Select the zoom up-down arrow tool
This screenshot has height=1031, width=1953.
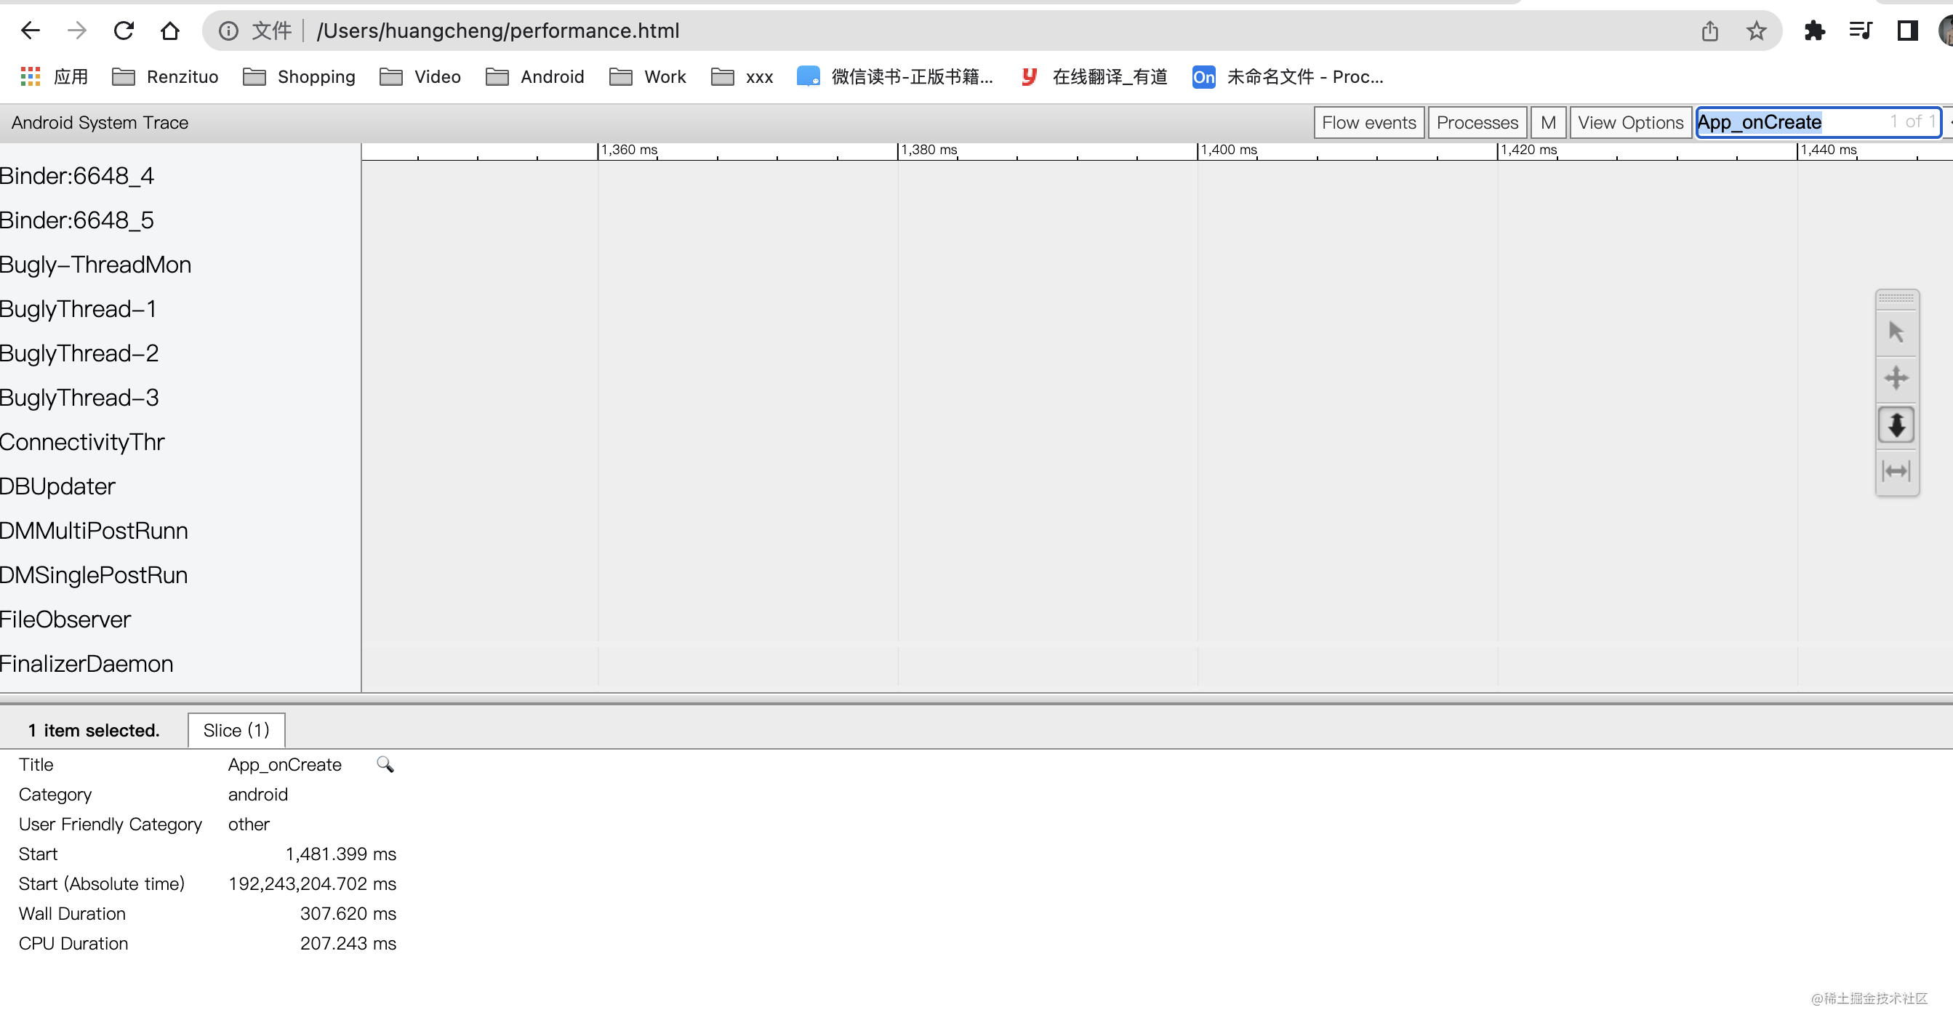point(1896,425)
